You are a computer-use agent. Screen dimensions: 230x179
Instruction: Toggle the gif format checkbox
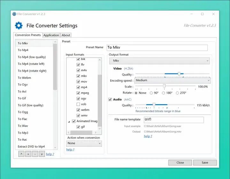pyautogui.click(x=78, y=127)
